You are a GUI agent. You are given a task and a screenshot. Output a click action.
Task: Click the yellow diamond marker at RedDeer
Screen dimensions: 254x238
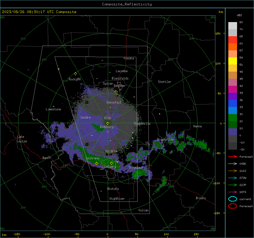[x=116, y=92]
